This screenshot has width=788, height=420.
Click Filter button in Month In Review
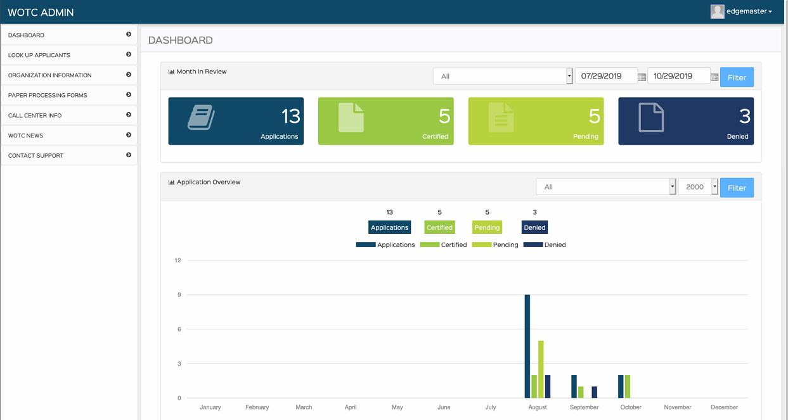click(737, 77)
